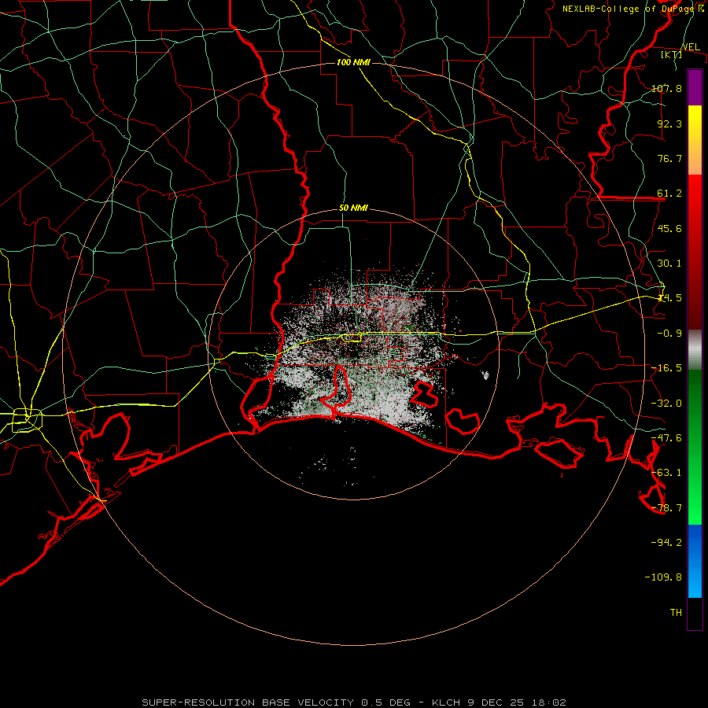Click the TH label on the scale
The image size is (708, 708).
pyautogui.click(x=676, y=612)
